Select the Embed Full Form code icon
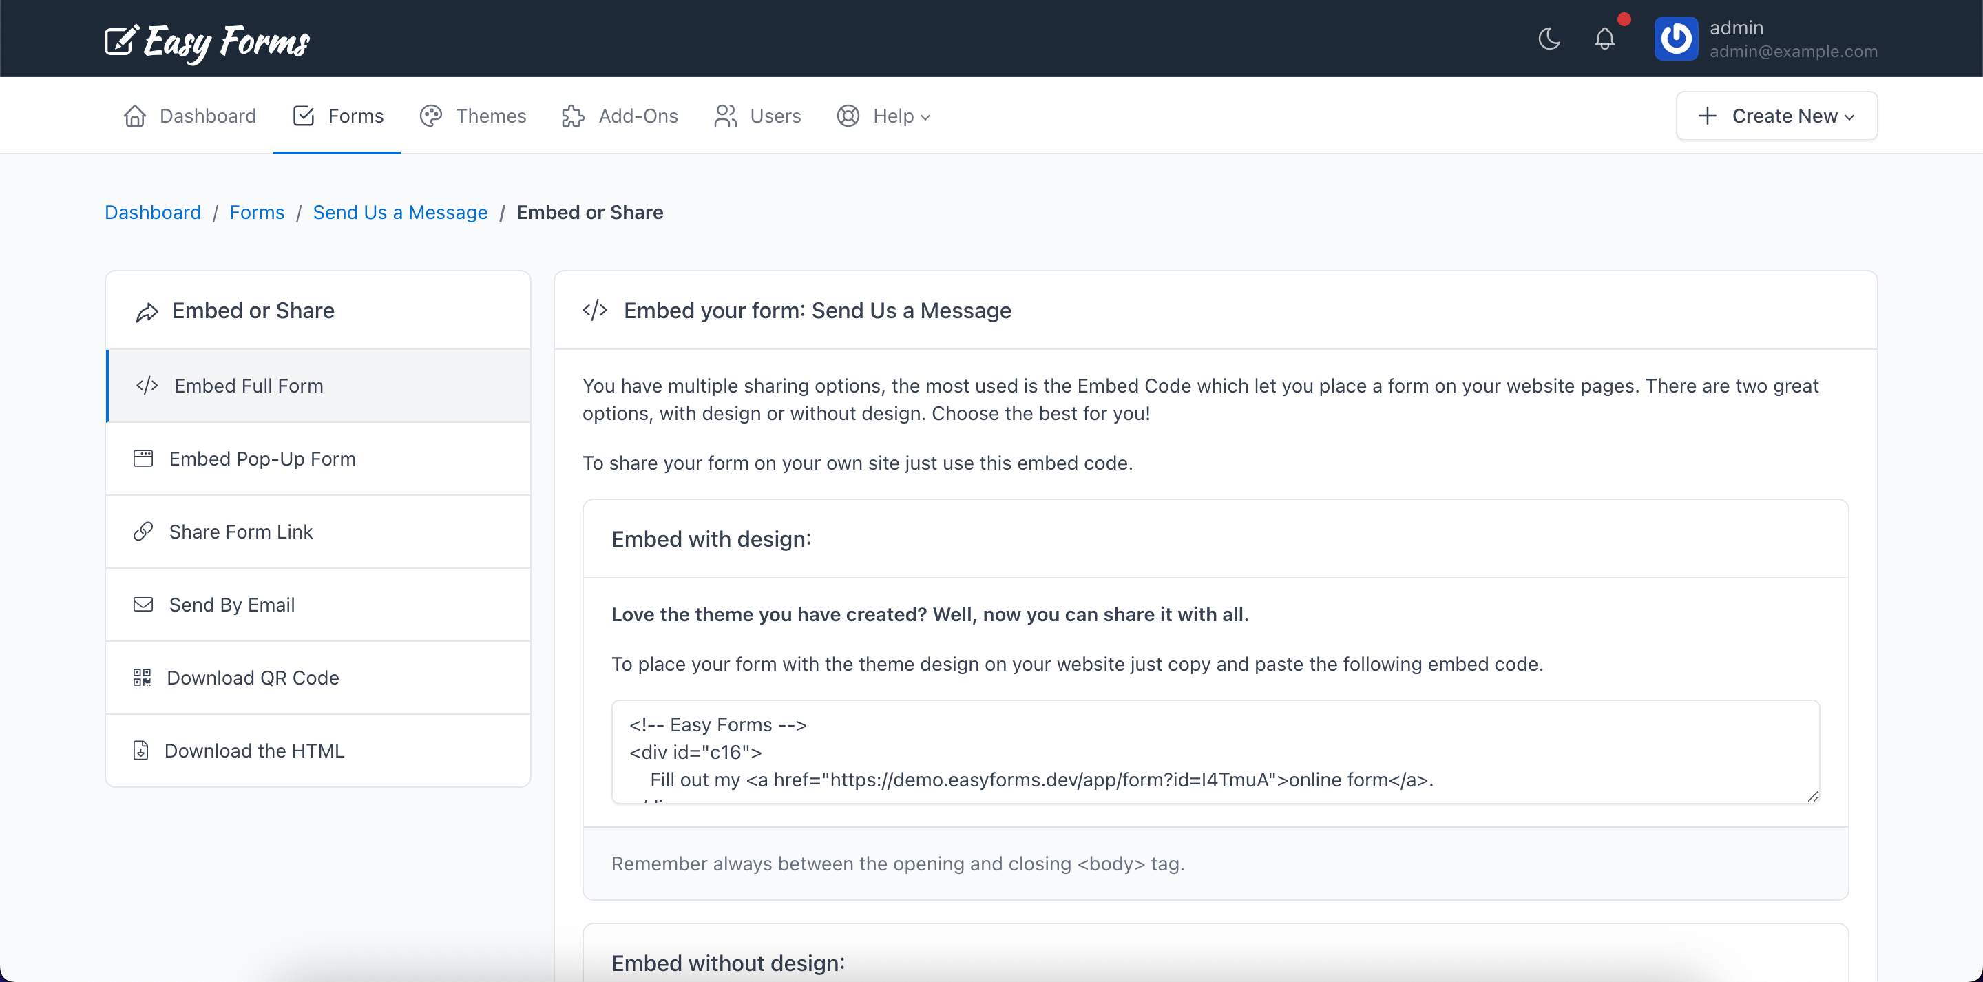The width and height of the screenshot is (1983, 982). [x=147, y=385]
